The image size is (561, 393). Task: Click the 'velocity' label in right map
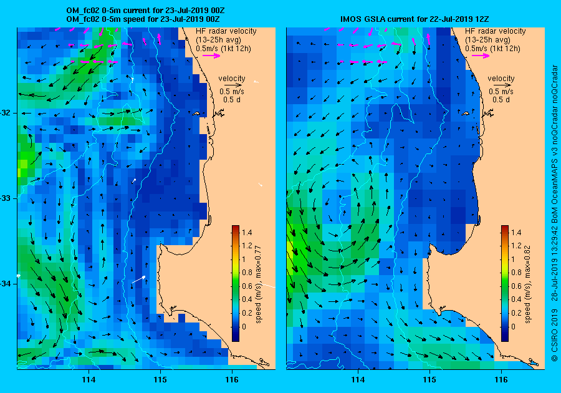[x=501, y=79]
